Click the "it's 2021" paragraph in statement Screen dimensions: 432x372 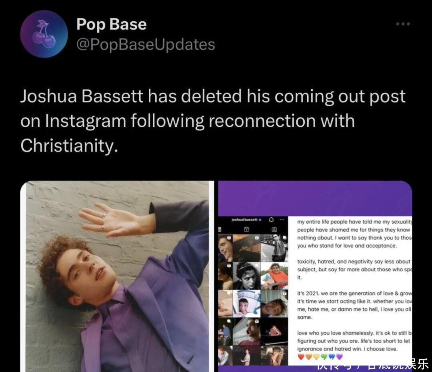click(x=354, y=305)
